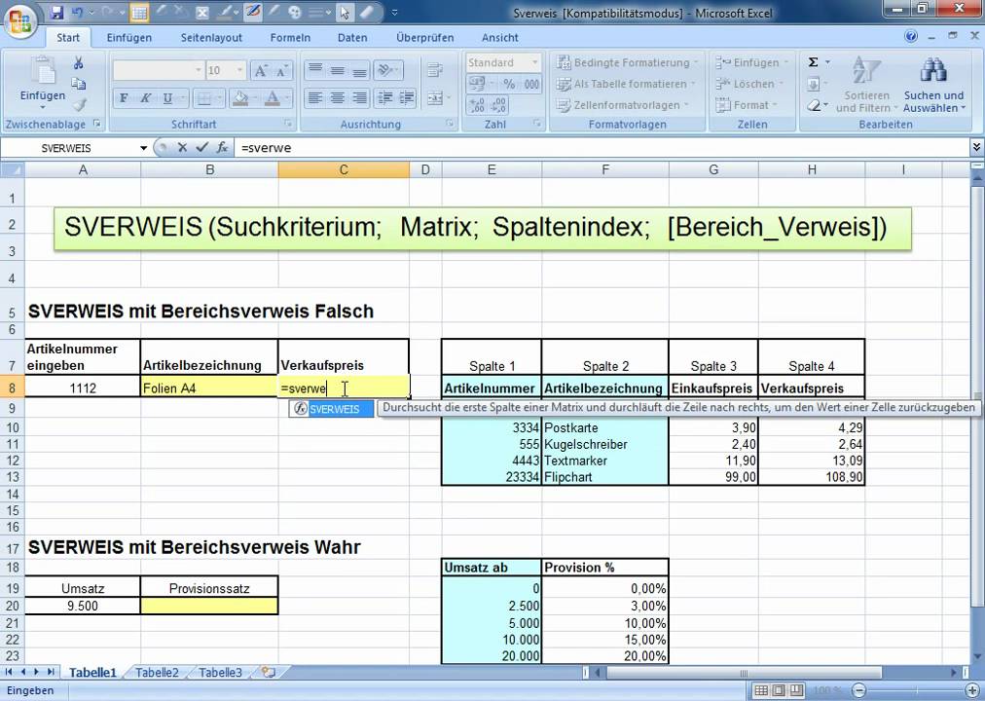Increase the indent level

[x=407, y=97]
